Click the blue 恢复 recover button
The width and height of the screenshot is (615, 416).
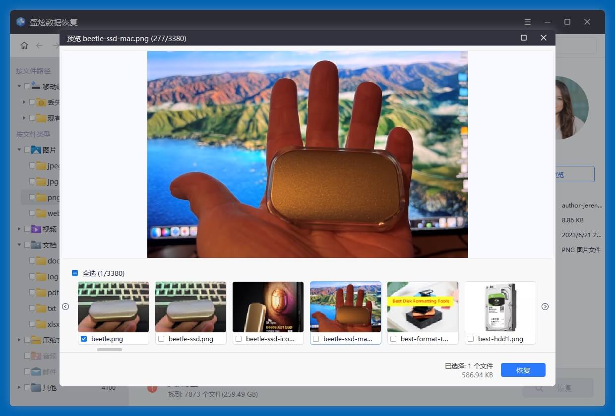[523, 370]
